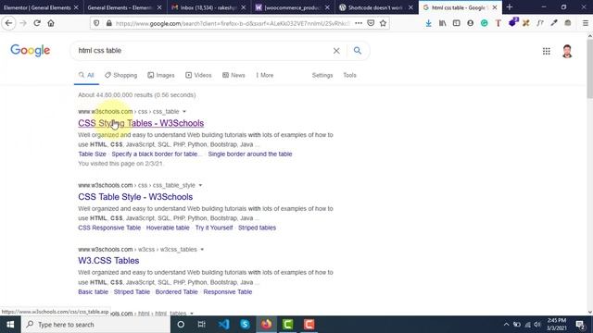Image resolution: width=593 pixels, height=333 pixels.
Task: Close the html css table browser tab
Action: [495, 7]
